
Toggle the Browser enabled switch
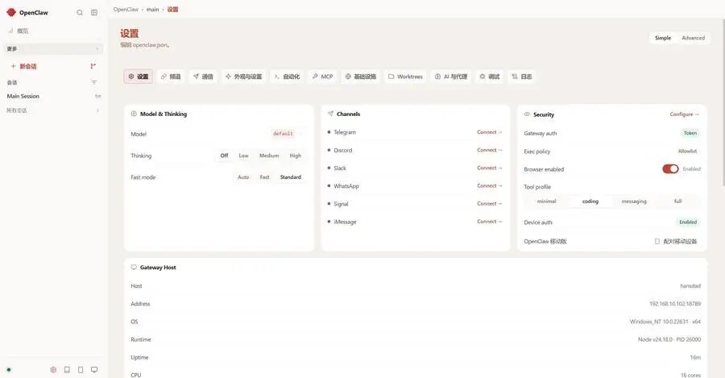(x=670, y=169)
